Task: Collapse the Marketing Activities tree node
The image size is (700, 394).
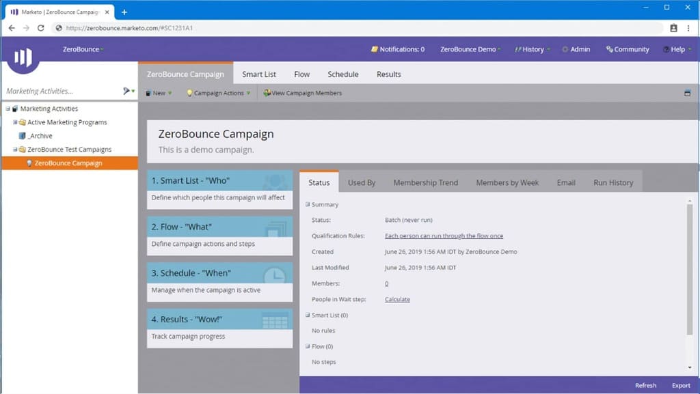Action: coord(8,109)
